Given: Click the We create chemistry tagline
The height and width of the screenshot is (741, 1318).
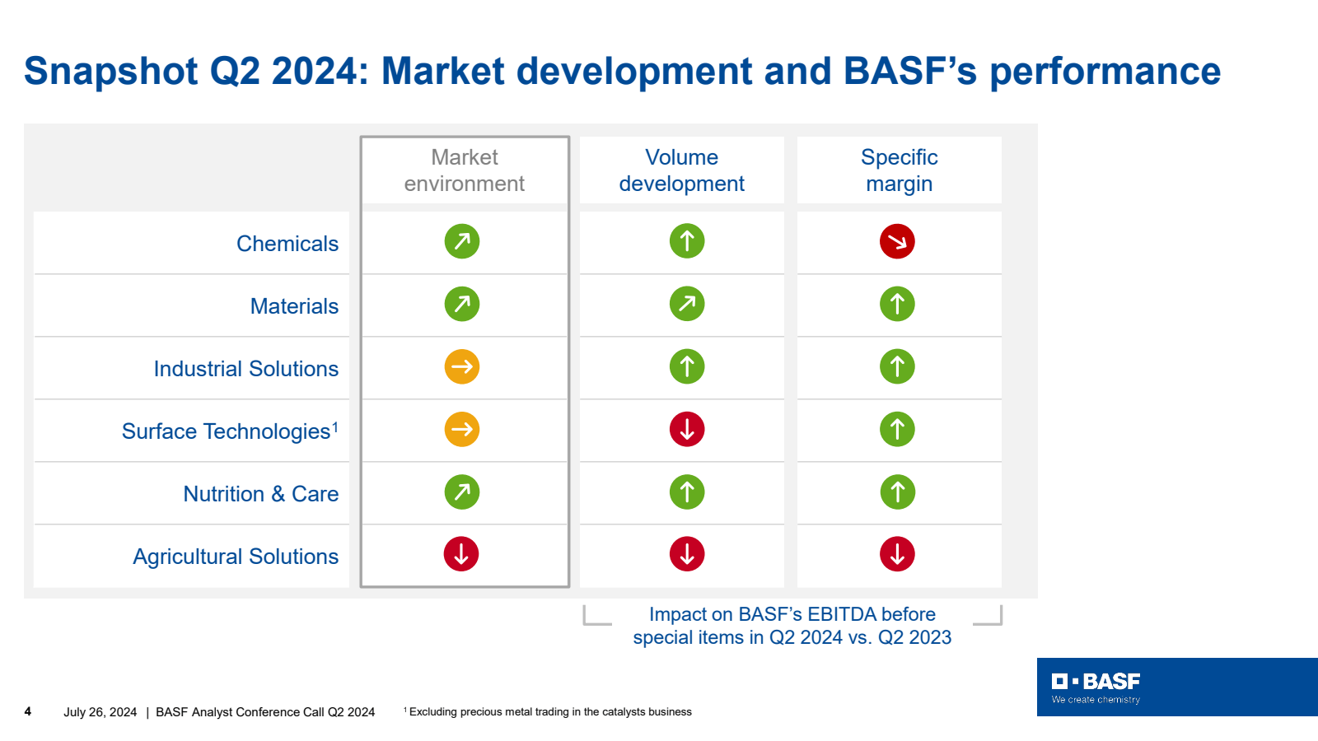Looking at the screenshot, I should coord(1096,700).
